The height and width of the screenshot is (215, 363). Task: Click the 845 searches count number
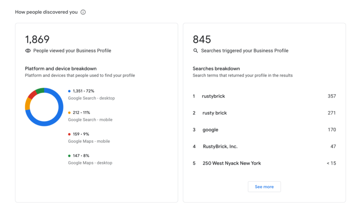[202, 39]
